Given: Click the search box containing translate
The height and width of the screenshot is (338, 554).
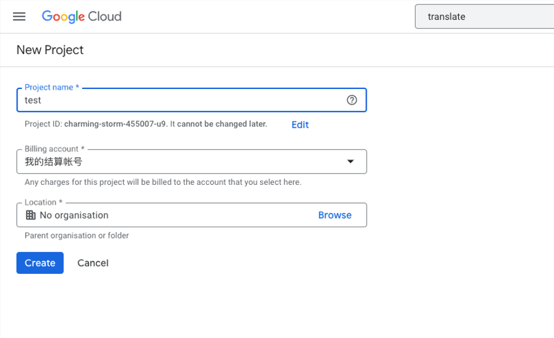Looking at the screenshot, I should coord(482,17).
